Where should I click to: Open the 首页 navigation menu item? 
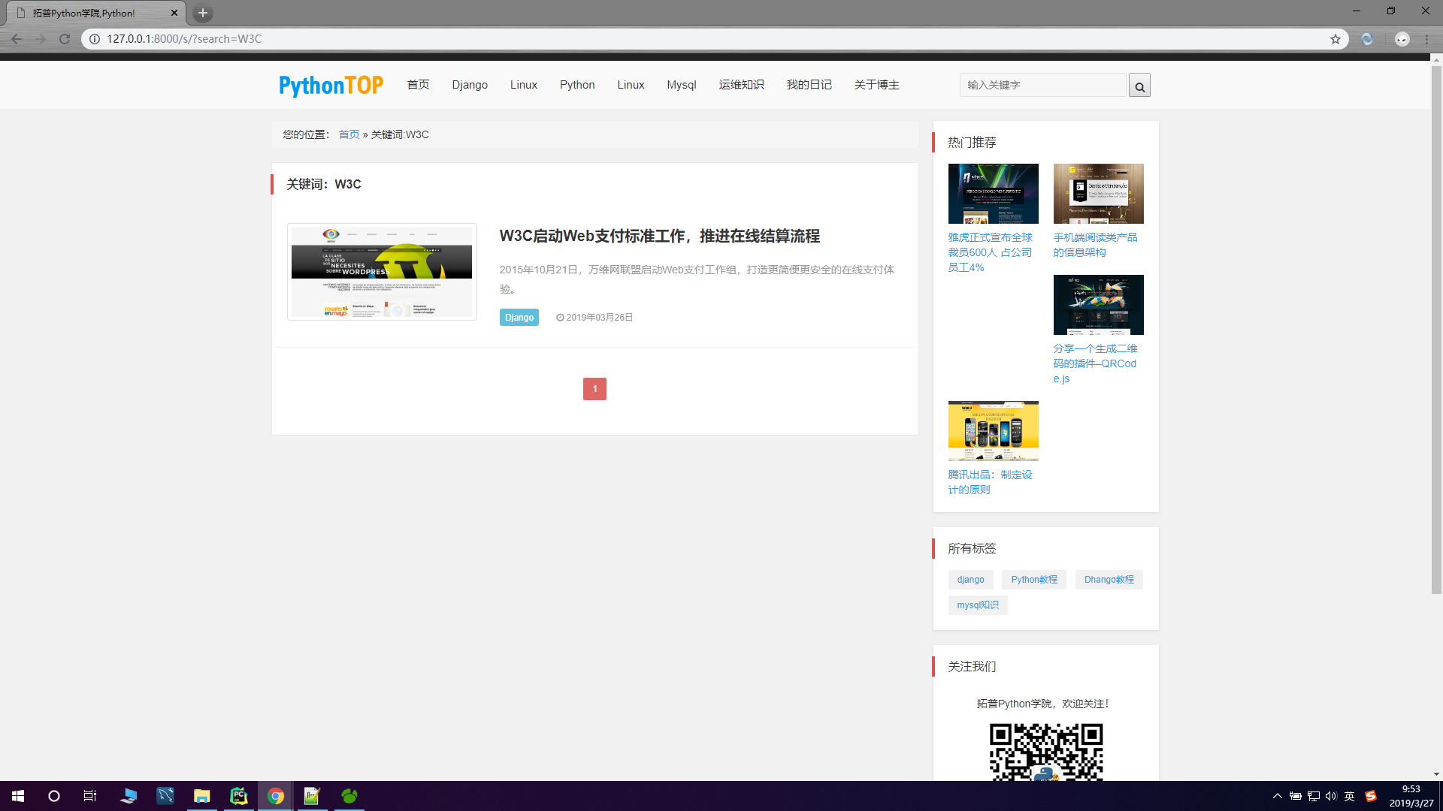tap(418, 85)
